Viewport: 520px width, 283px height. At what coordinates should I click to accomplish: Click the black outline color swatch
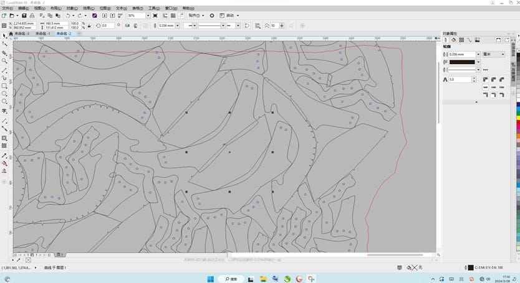coord(461,62)
